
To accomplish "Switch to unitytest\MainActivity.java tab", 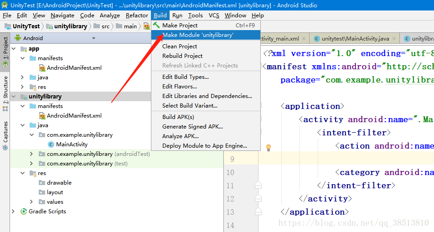I will tap(355, 39).
